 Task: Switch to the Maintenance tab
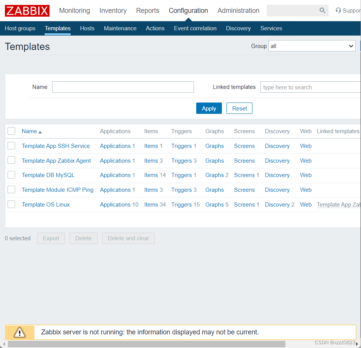(x=120, y=28)
